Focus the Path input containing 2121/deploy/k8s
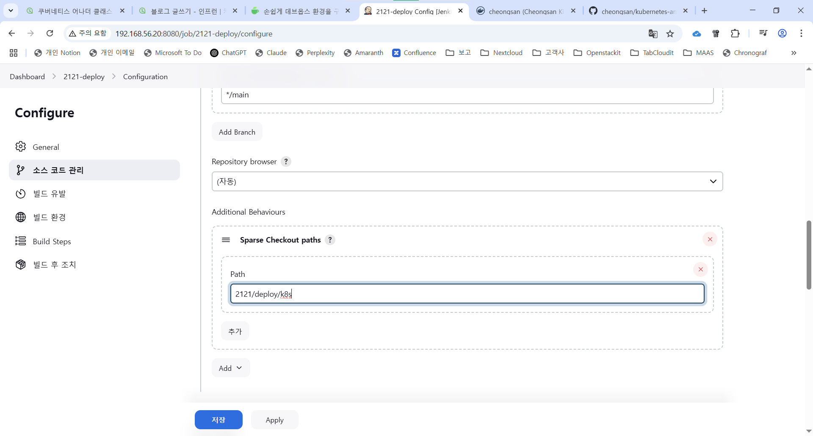This screenshot has height=436, width=813. coord(467,294)
